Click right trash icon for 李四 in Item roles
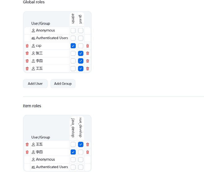204x176 pixels. pyautogui.click(x=88, y=152)
